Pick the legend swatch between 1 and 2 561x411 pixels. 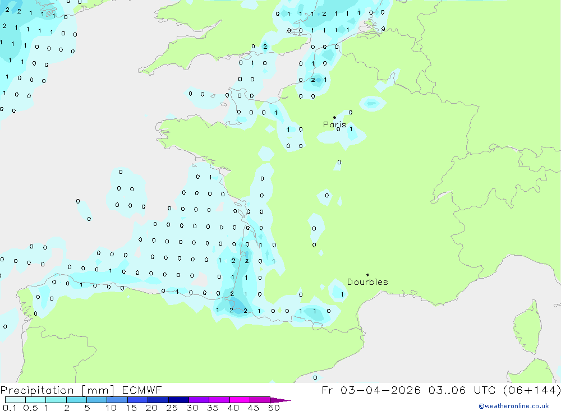(56, 400)
